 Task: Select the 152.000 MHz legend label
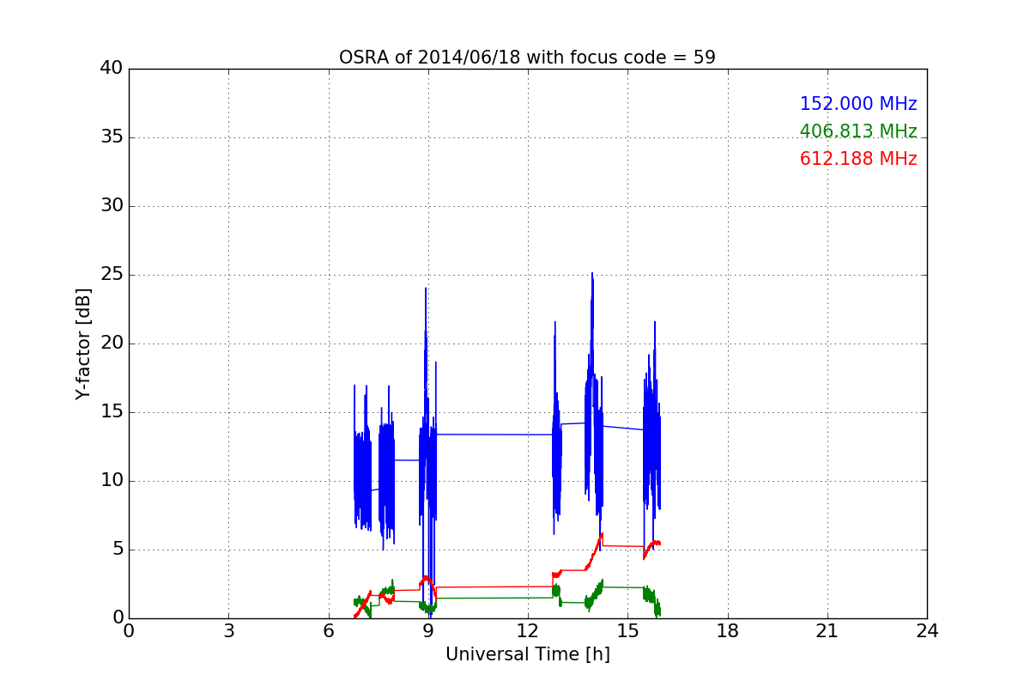tap(858, 104)
